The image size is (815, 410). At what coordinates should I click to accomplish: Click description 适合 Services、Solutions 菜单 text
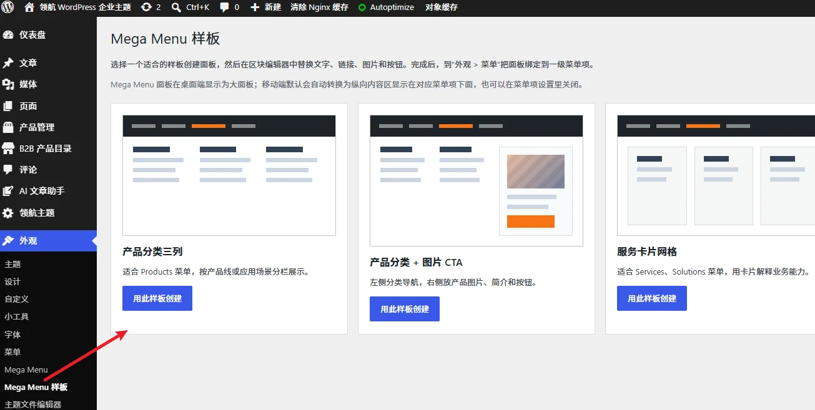(714, 272)
